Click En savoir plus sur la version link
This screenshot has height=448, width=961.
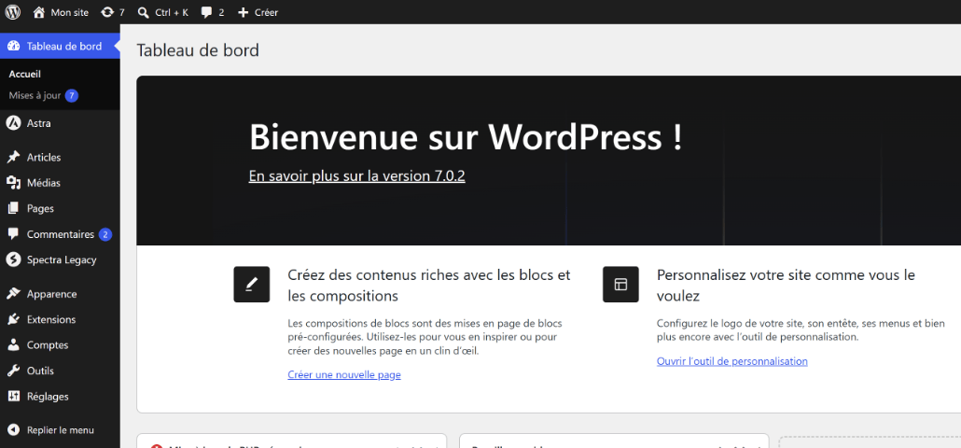356,175
